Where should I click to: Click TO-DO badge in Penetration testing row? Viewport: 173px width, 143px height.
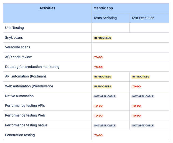(98, 135)
